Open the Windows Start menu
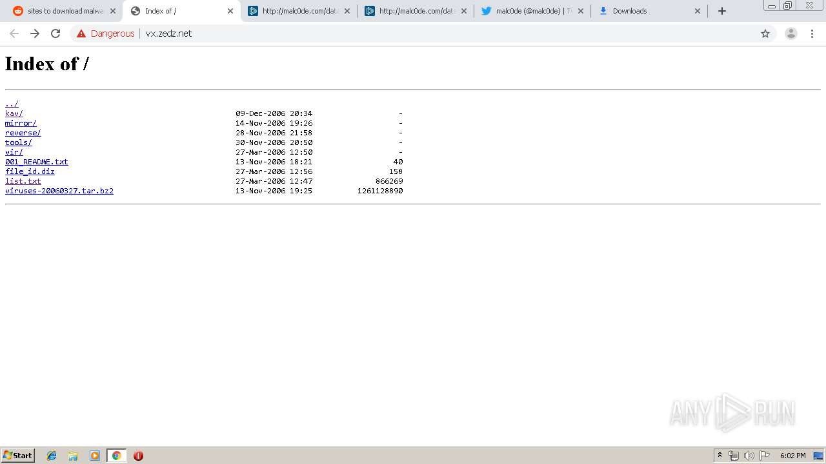826x464 pixels. [x=18, y=456]
